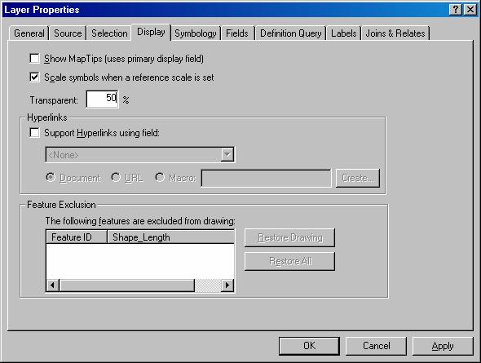Image resolution: width=481 pixels, height=363 pixels.
Task: Confirm with the OK button
Action: click(x=309, y=346)
